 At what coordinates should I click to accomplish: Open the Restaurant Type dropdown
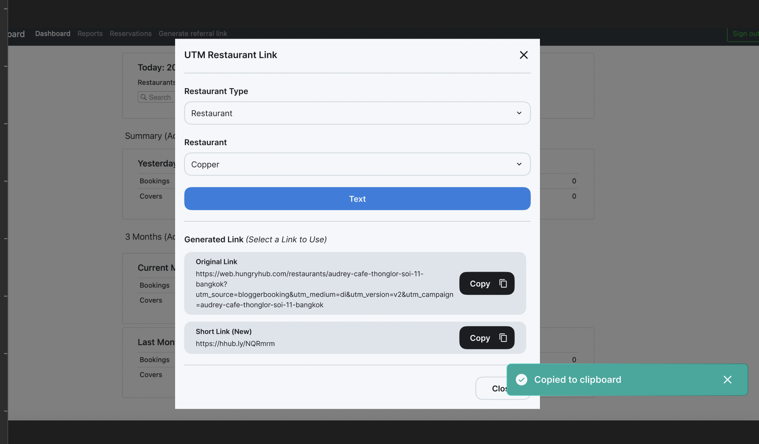357,113
